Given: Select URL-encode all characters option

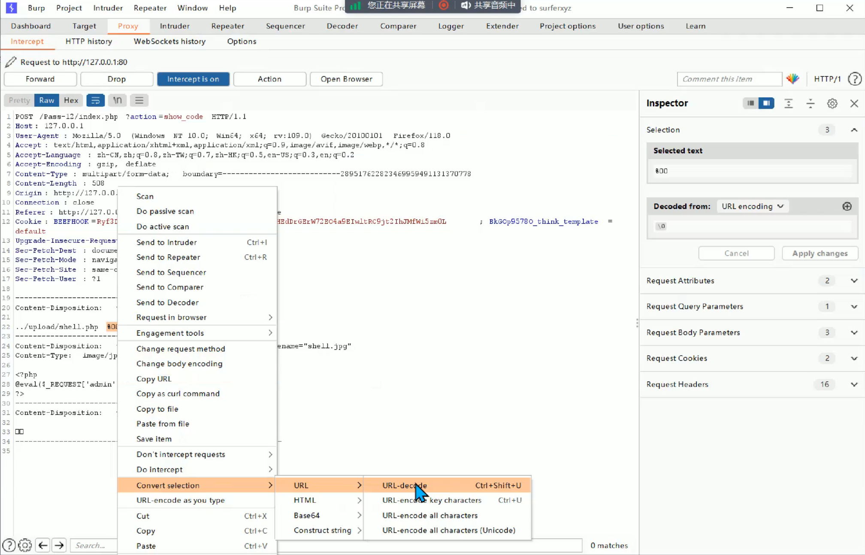Looking at the screenshot, I should [x=447, y=515].
